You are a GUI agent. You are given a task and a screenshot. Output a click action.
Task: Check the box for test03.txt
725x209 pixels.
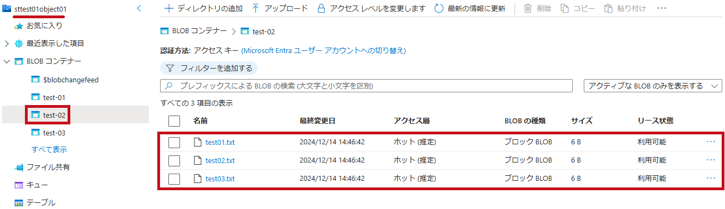tap(174, 179)
